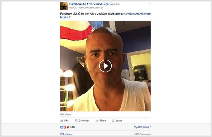Open the post options chevron menu

[x=149, y=4]
